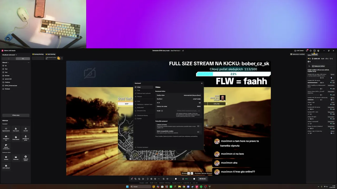Mute the speaker volume icon
The width and height of the screenshot is (337, 189).
pyautogui.click(x=167, y=179)
